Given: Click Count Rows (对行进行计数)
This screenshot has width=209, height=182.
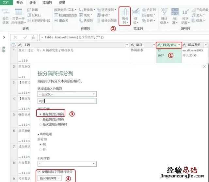Looking at the screenshot, I should 39,21.
